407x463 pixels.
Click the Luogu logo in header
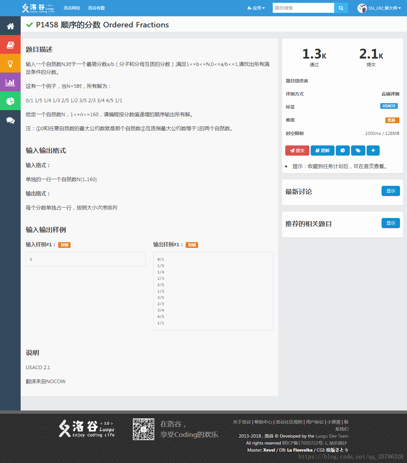coord(38,8)
